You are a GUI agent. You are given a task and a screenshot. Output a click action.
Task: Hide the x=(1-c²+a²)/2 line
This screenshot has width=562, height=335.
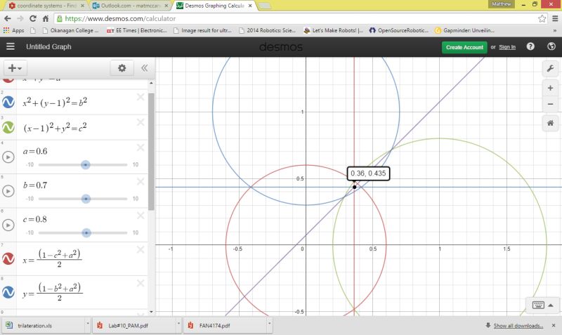click(8, 258)
